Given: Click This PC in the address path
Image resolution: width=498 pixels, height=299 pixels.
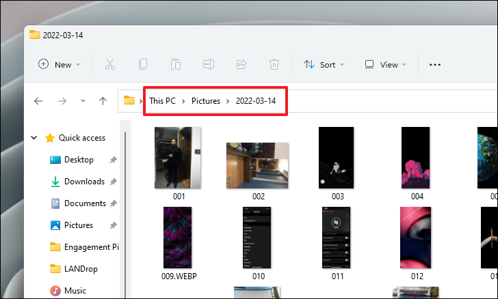Looking at the screenshot, I should [162, 101].
